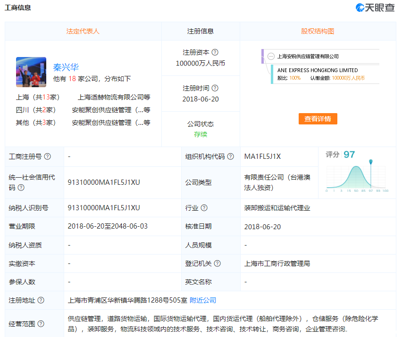Click 上海（共13家） region entry
The height and width of the screenshot is (337, 402).
click(x=38, y=97)
